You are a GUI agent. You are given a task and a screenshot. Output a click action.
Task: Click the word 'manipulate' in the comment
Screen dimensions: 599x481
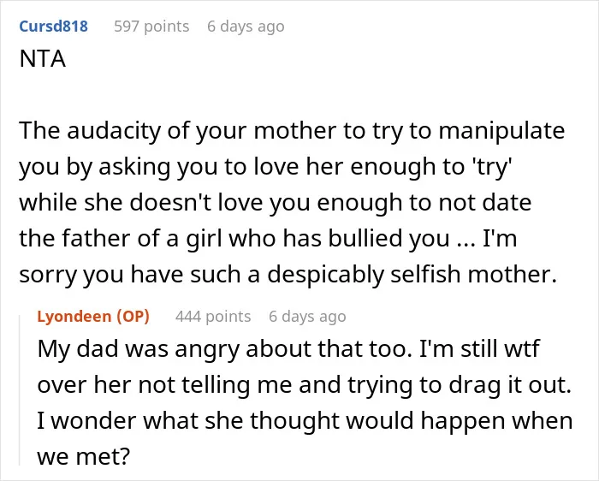[501, 131]
